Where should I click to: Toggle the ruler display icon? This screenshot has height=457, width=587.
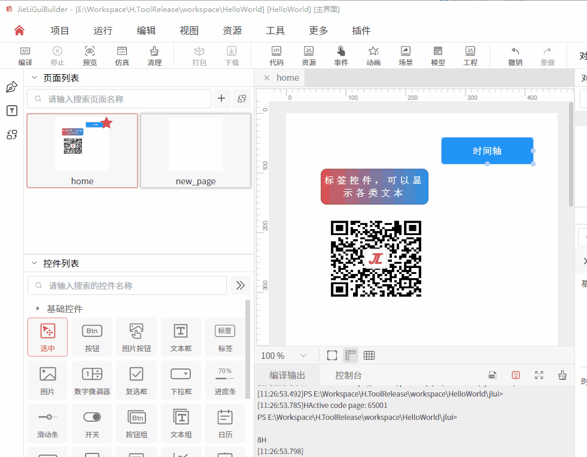coord(351,355)
